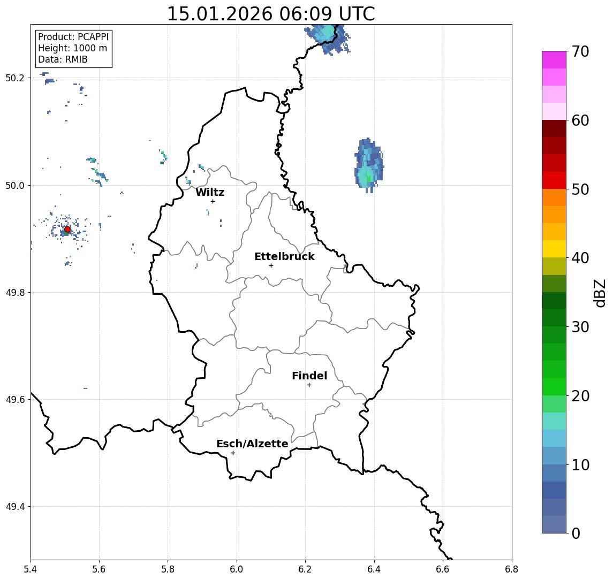Click the latitude label 49.4
Viewport: 613px width, 580px height.
coord(14,507)
